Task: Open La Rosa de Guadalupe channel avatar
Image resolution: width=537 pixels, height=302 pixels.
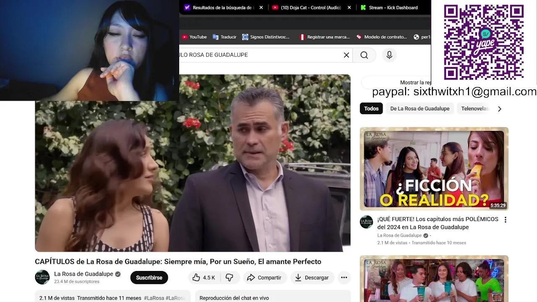Action: (42, 277)
